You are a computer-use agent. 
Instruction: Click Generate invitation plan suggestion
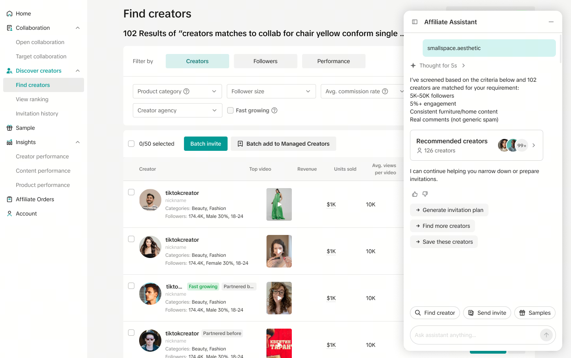[449, 210]
